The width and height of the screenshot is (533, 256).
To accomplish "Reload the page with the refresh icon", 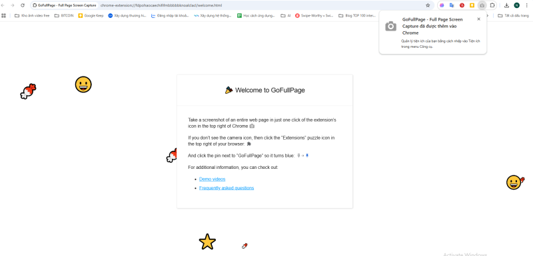I will pyautogui.click(x=23, y=5).
